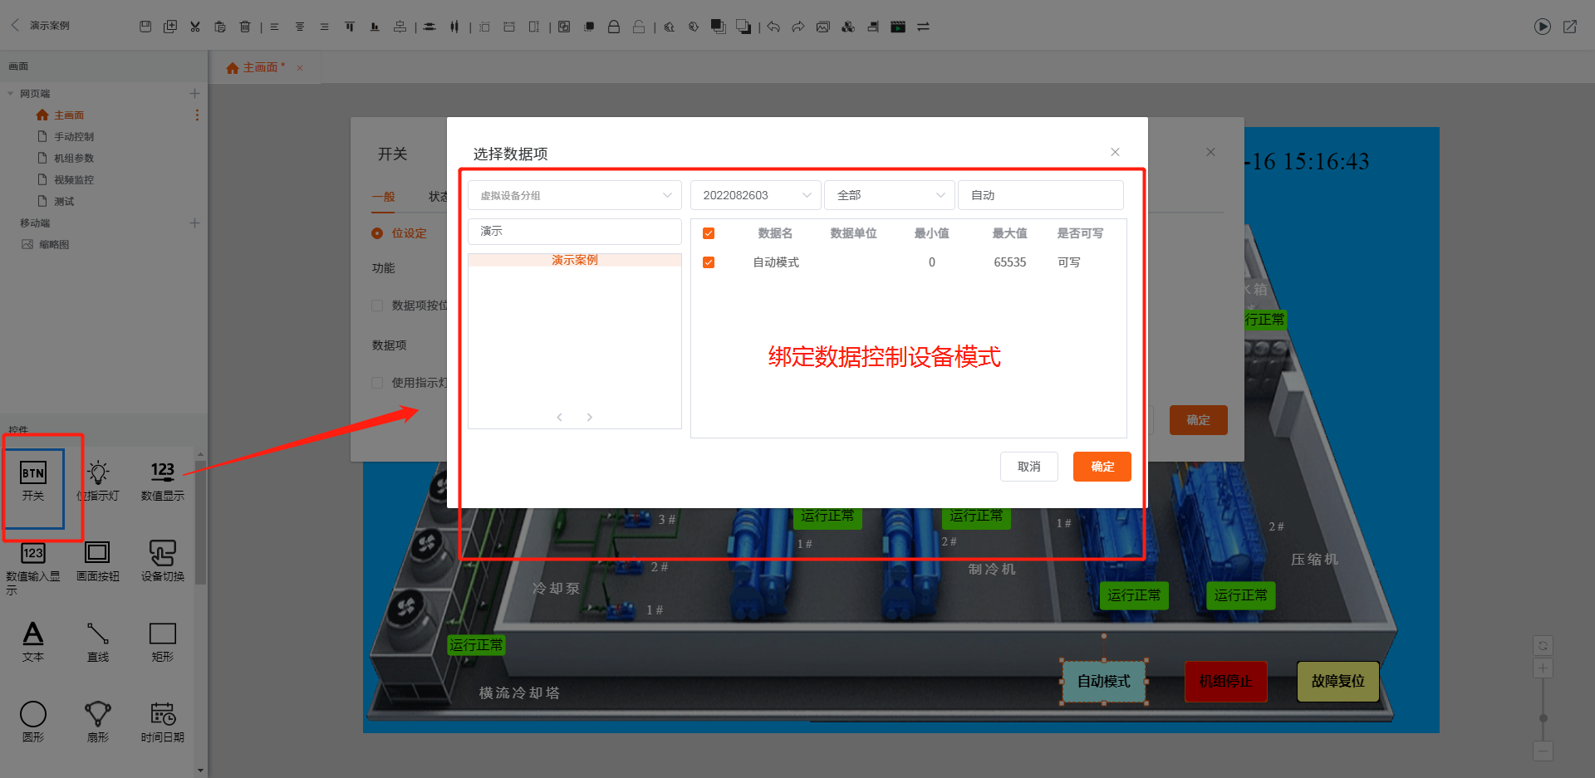Click the preview play icon at top right
This screenshot has width=1595, height=778.
pyautogui.click(x=1543, y=27)
